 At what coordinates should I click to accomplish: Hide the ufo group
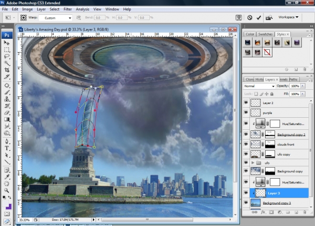[246, 162]
